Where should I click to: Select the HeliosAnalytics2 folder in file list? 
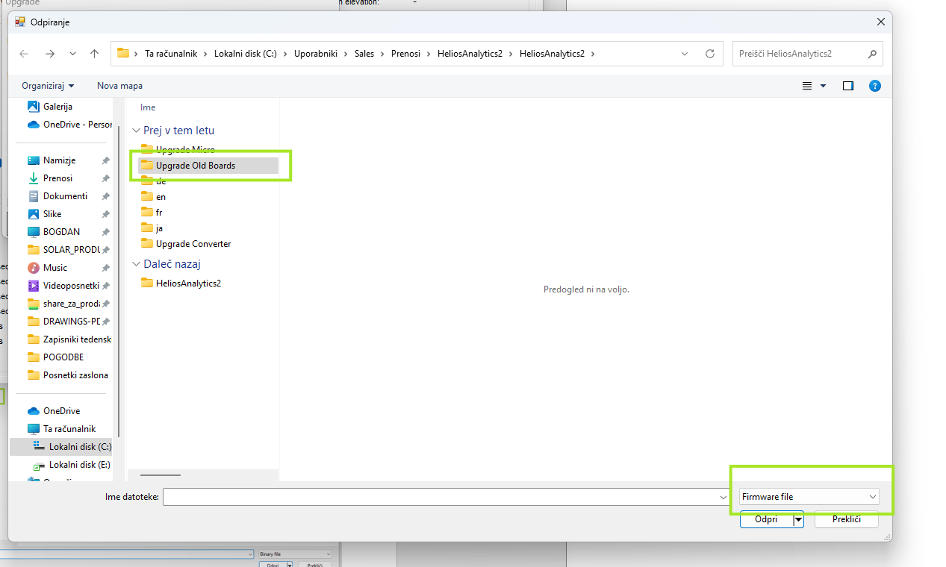[x=181, y=283]
